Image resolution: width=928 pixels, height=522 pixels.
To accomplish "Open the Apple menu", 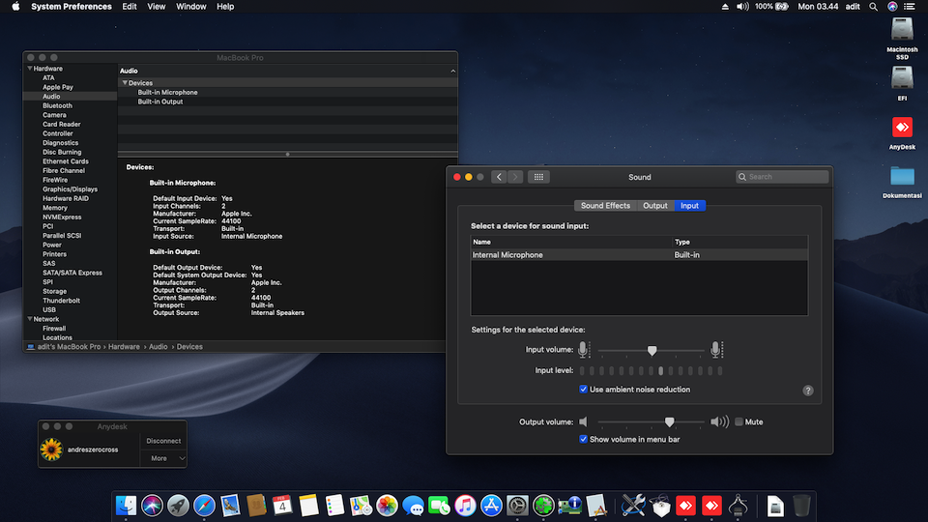I will 16,7.
